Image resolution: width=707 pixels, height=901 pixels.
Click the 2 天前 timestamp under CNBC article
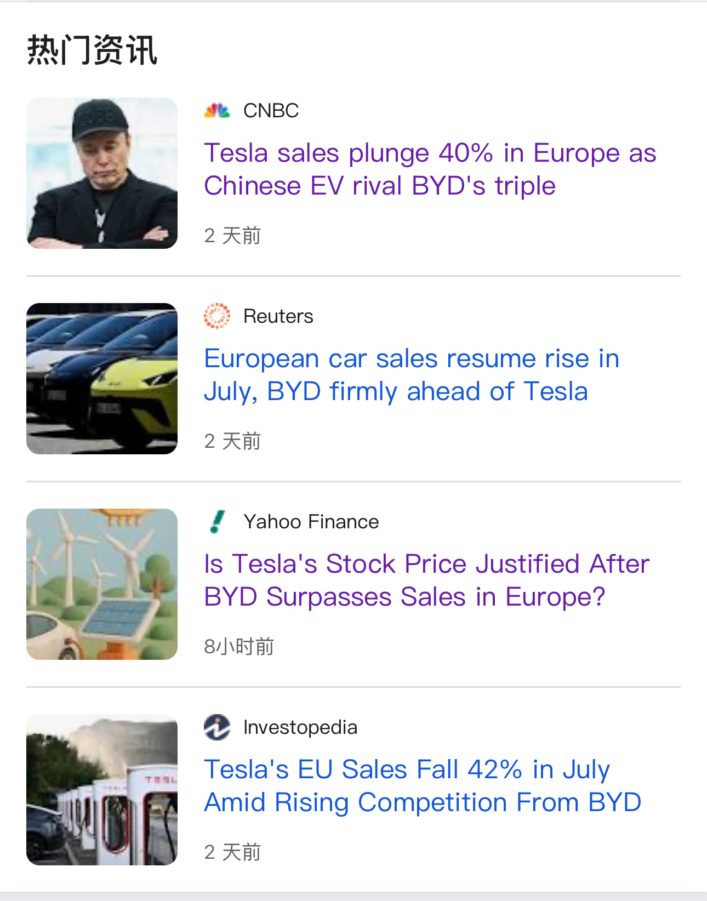(x=232, y=236)
